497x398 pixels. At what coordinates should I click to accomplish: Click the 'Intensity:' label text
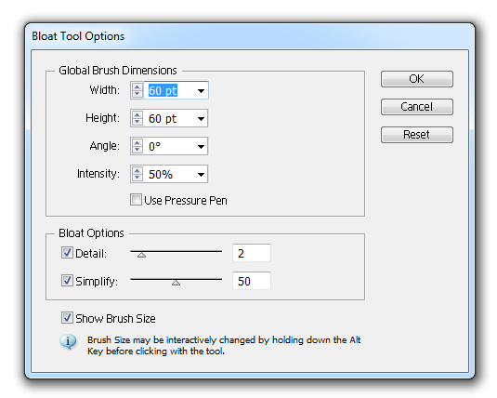coord(98,174)
